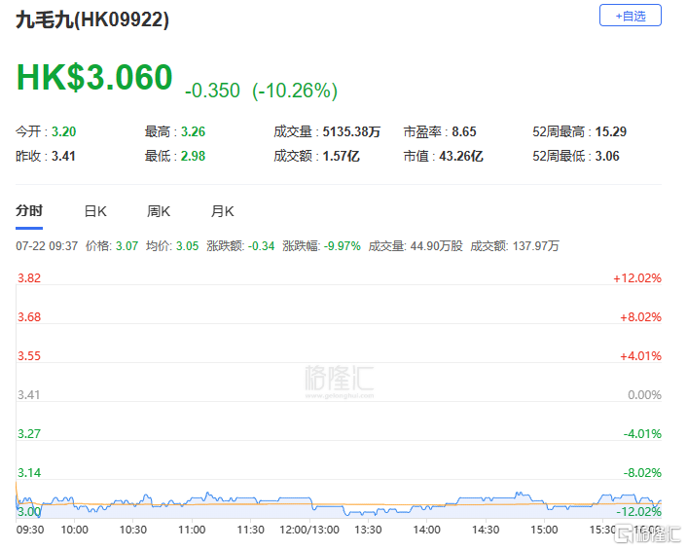The height and width of the screenshot is (550, 687).
Task: Click the 09:30 time axis label
Action: 30,530
